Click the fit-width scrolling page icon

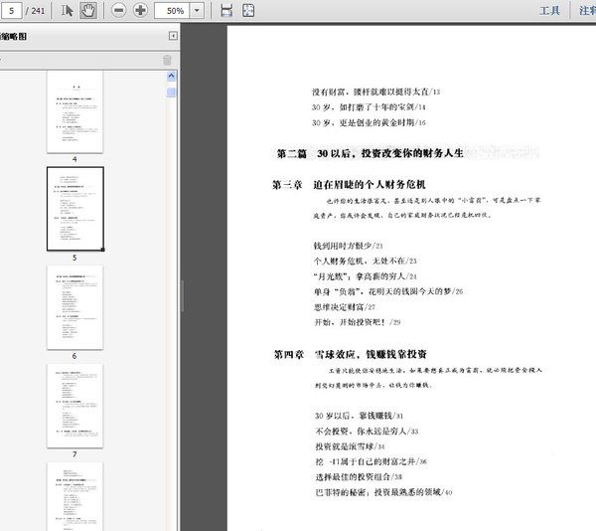click(226, 10)
